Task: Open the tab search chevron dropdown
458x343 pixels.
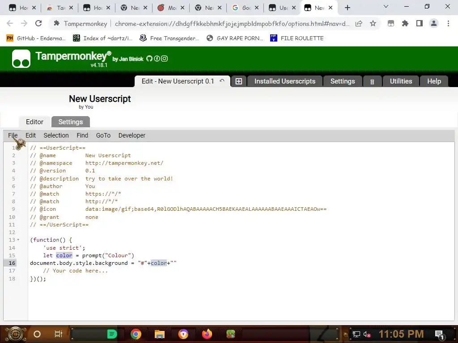Action: tap(386, 6)
